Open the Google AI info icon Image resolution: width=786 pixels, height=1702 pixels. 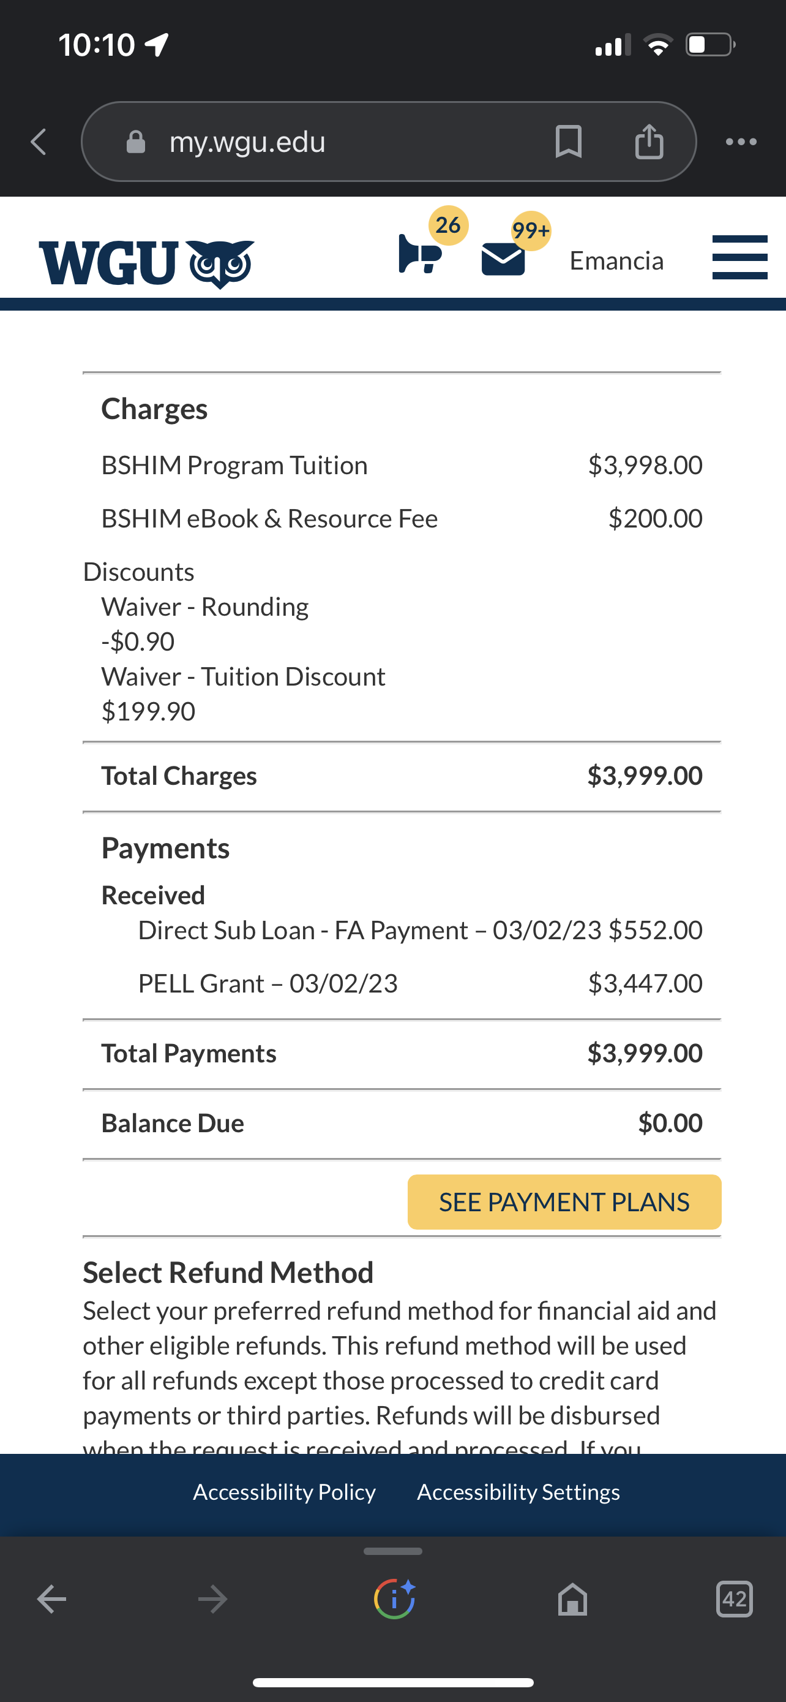395,1599
